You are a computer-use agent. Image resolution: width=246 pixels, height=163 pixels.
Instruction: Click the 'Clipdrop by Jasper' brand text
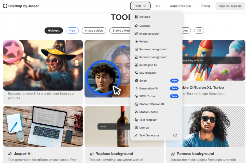pyautogui.click(x=24, y=6)
